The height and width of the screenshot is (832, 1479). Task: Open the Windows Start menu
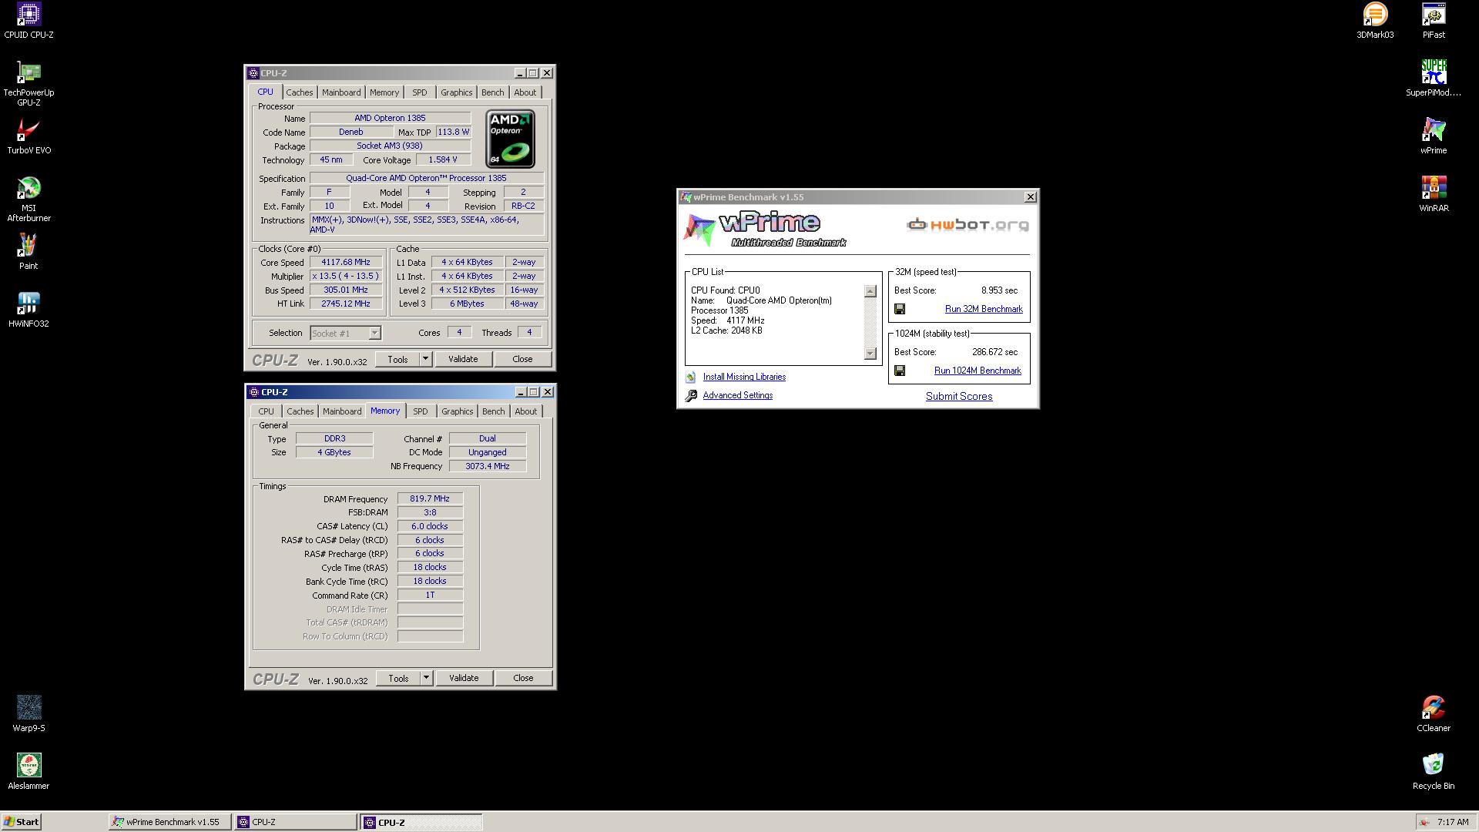click(x=22, y=822)
